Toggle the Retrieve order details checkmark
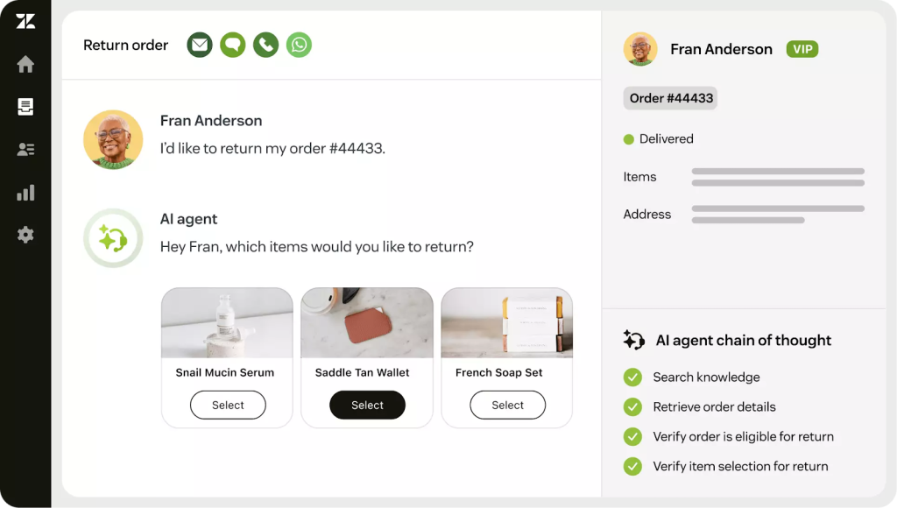Screen dimensions: 897x508 633,406
